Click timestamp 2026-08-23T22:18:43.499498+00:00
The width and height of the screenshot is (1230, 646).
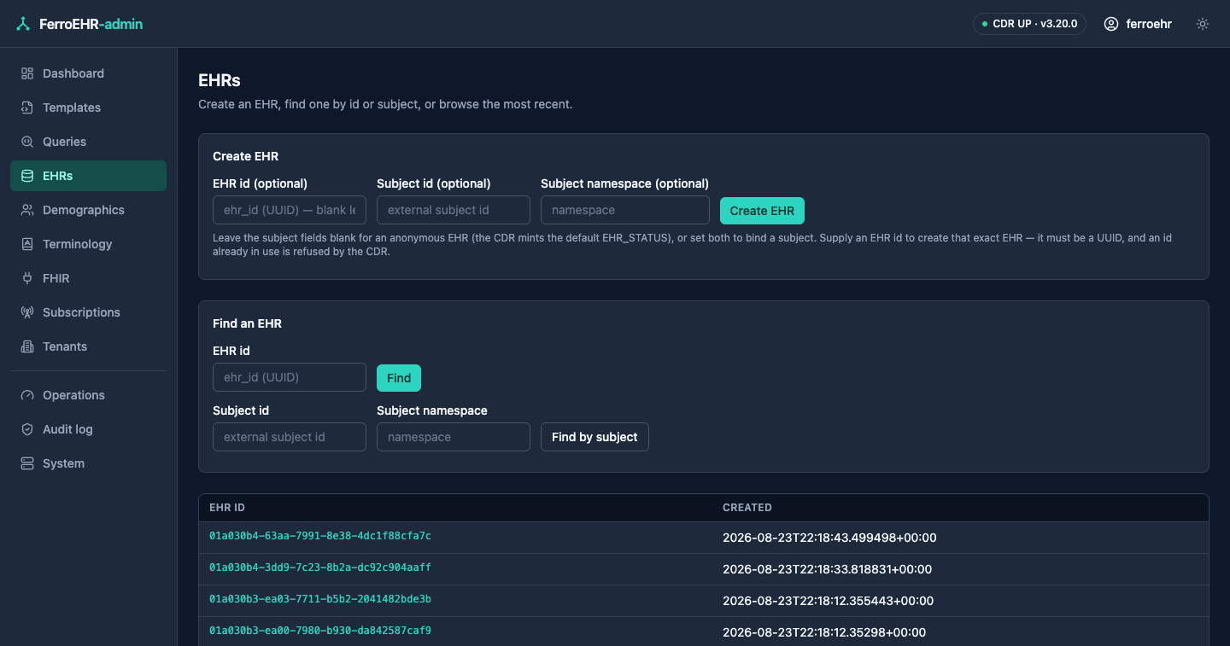coord(829,538)
